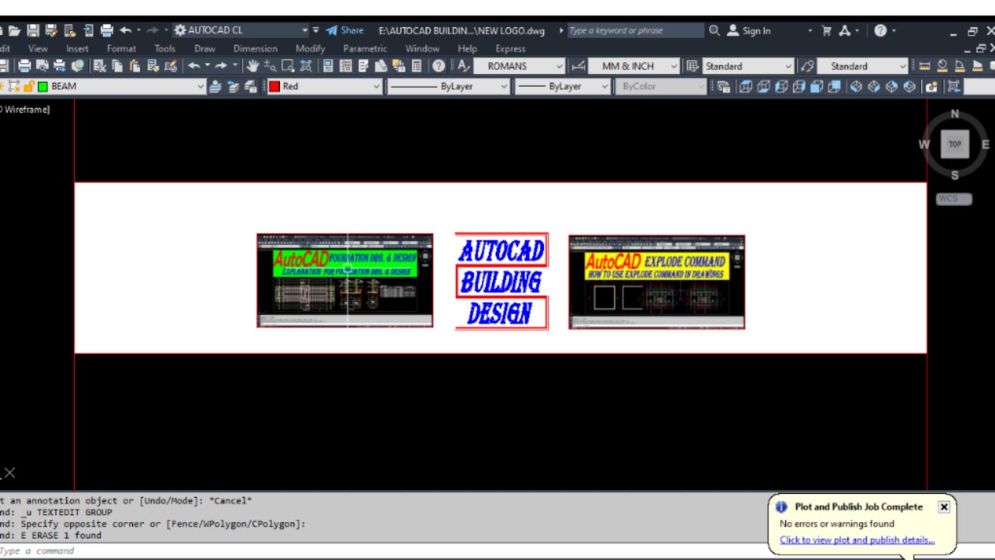Click Plot Preview icon in standard toolbar
The image size is (995, 560).
tap(42, 66)
